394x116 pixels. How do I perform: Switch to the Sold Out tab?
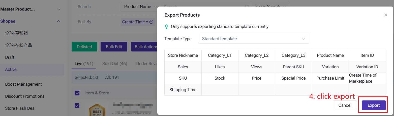point(114,64)
